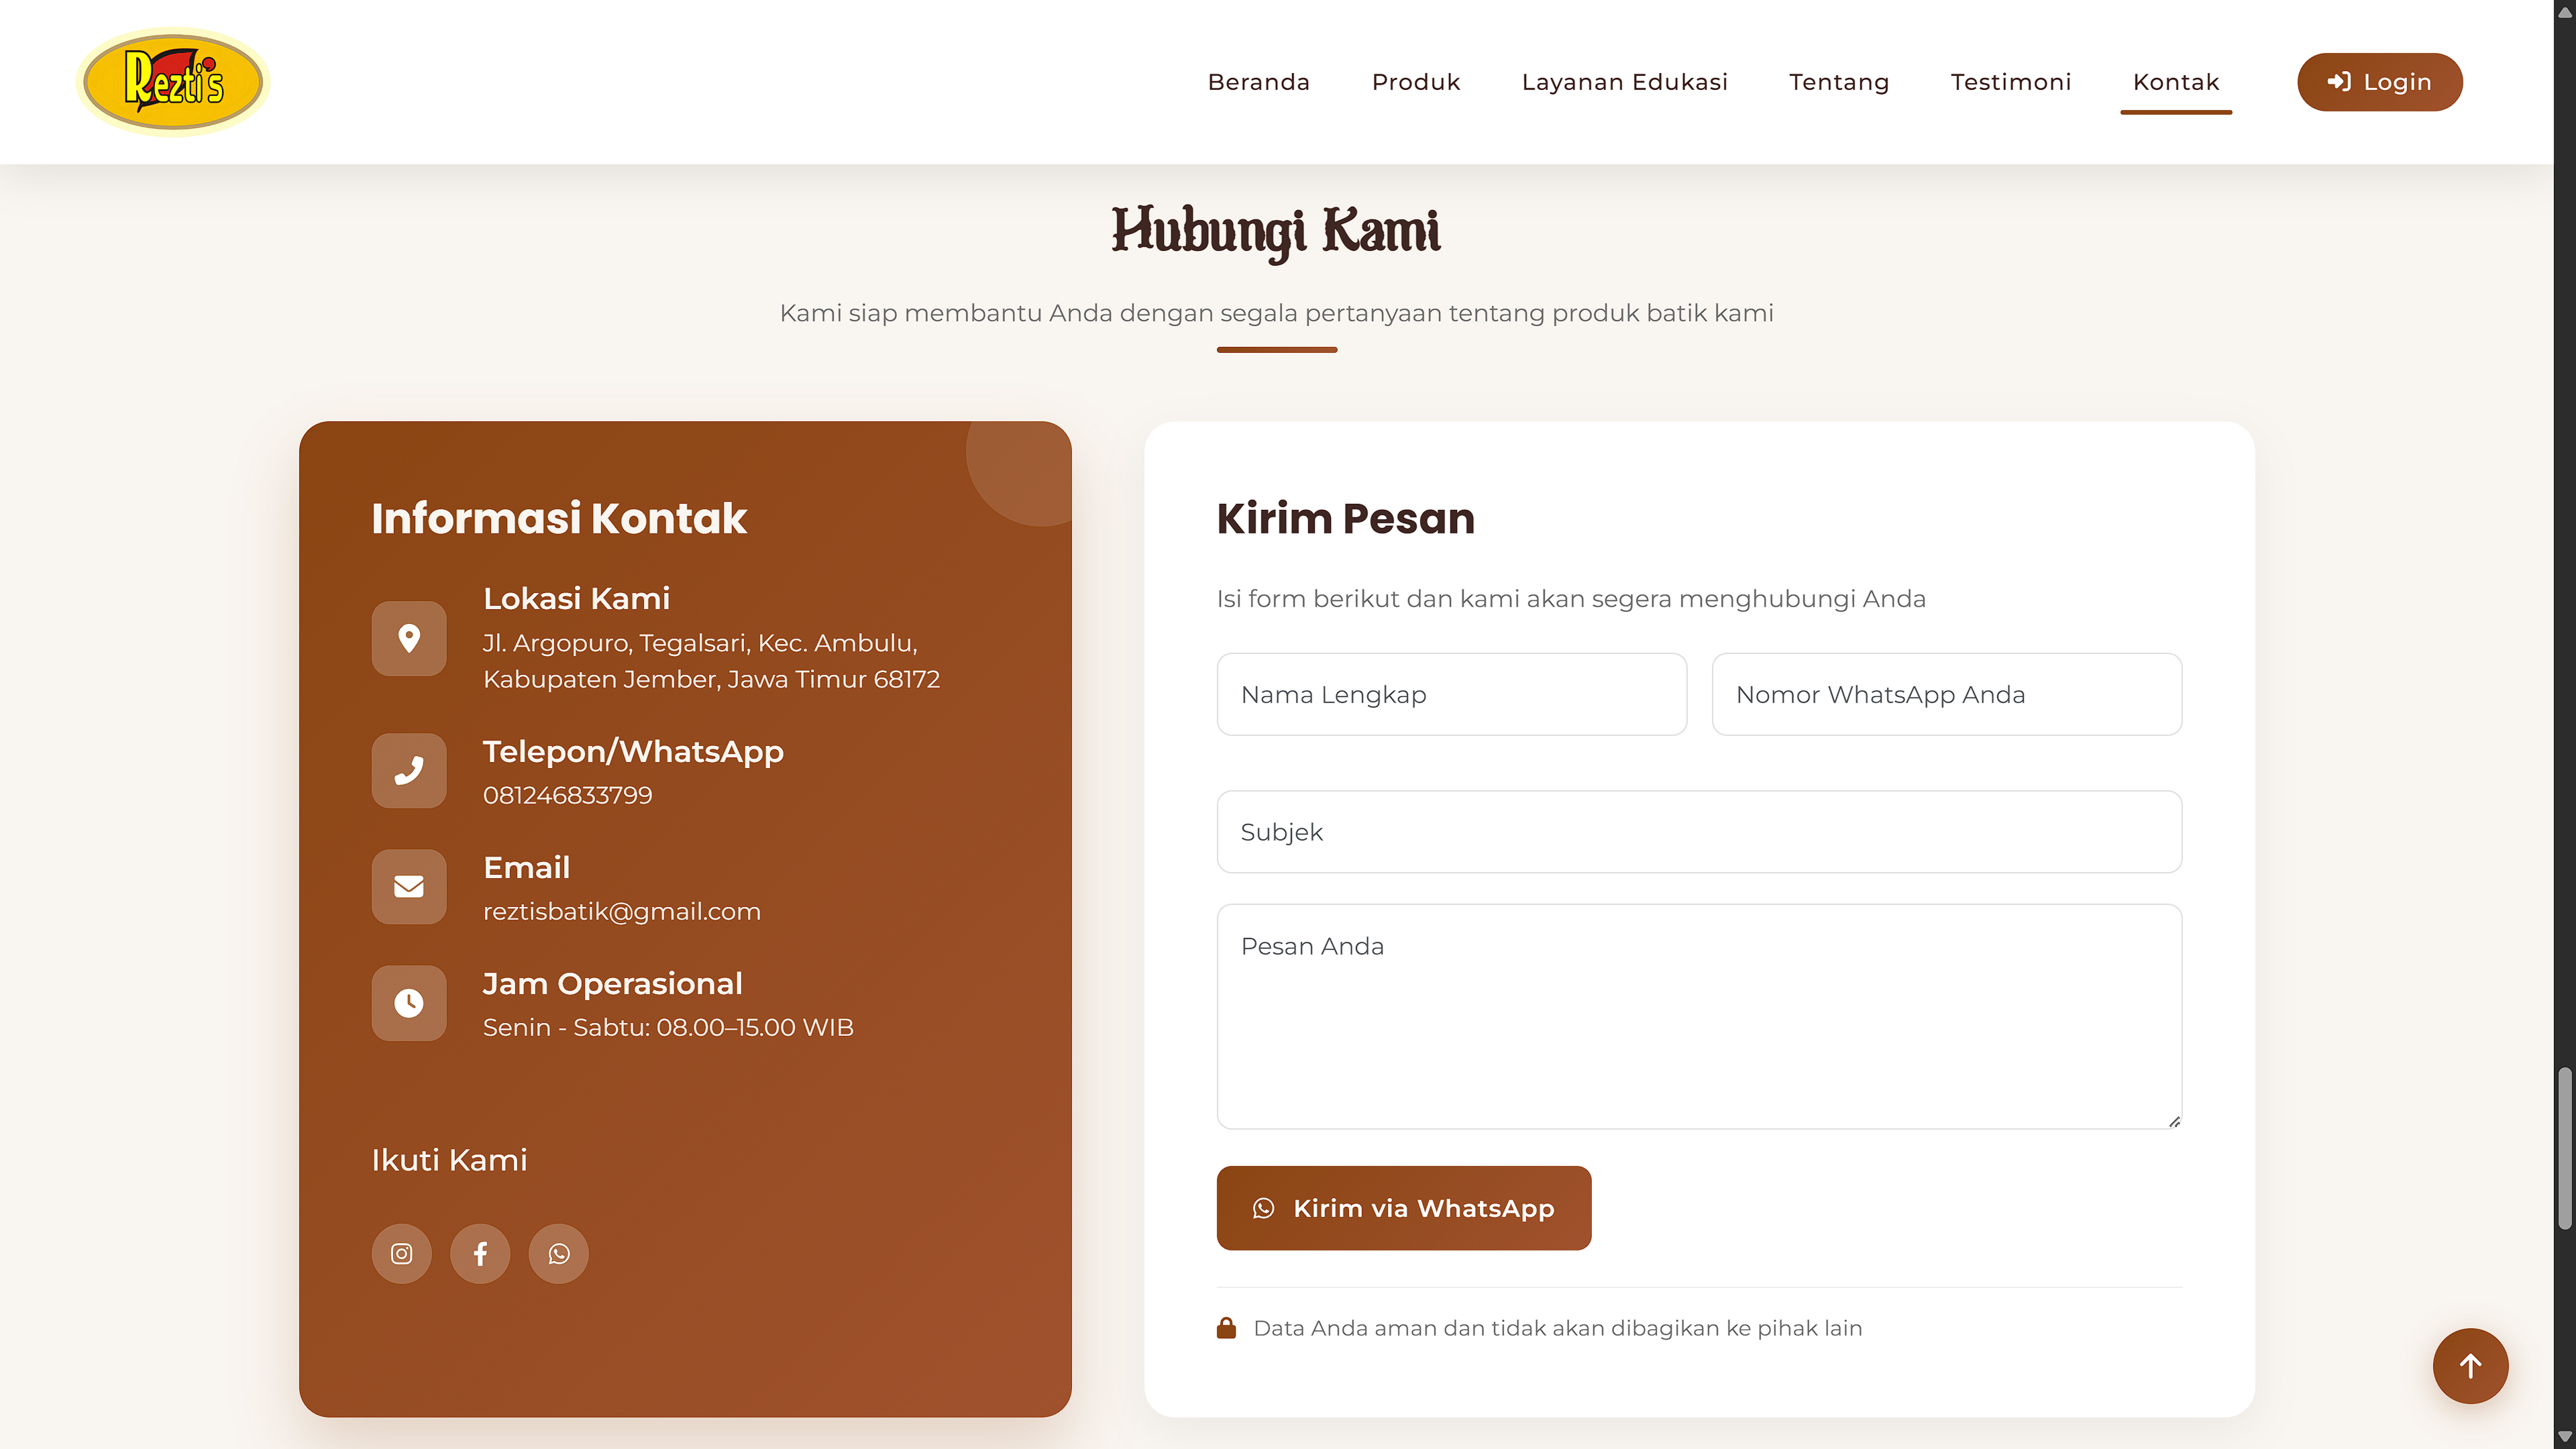Viewport: 2576px width, 1449px height.
Task: Submit with Kirim via WhatsApp
Action: pos(1403,1208)
